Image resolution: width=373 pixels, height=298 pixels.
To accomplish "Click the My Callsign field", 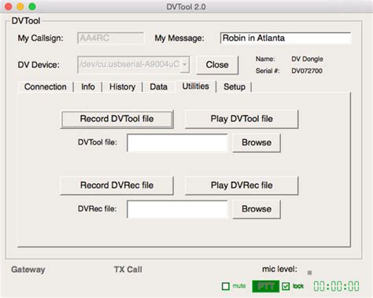I will coord(110,39).
